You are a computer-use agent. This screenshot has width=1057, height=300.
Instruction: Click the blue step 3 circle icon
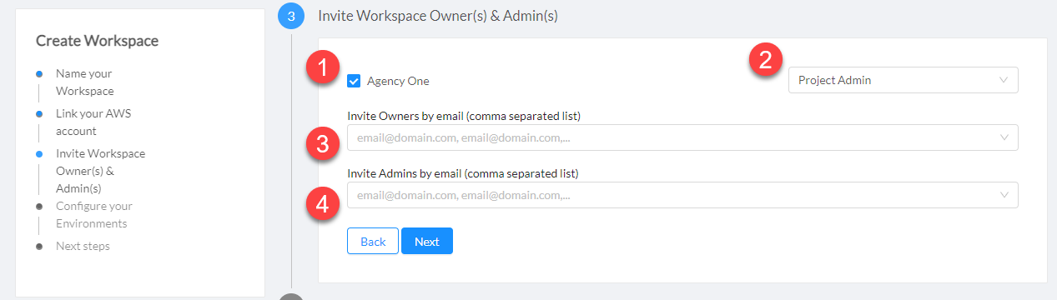click(x=291, y=15)
